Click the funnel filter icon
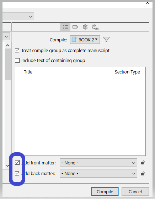This screenshot has height=199, width=155. (x=106, y=40)
